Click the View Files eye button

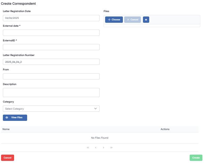tap(15, 118)
